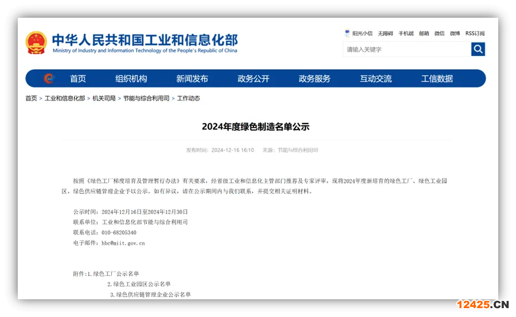Open the 新闻发布 navigation tab
This screenshot has width=516, height=317.
[192, 79]
